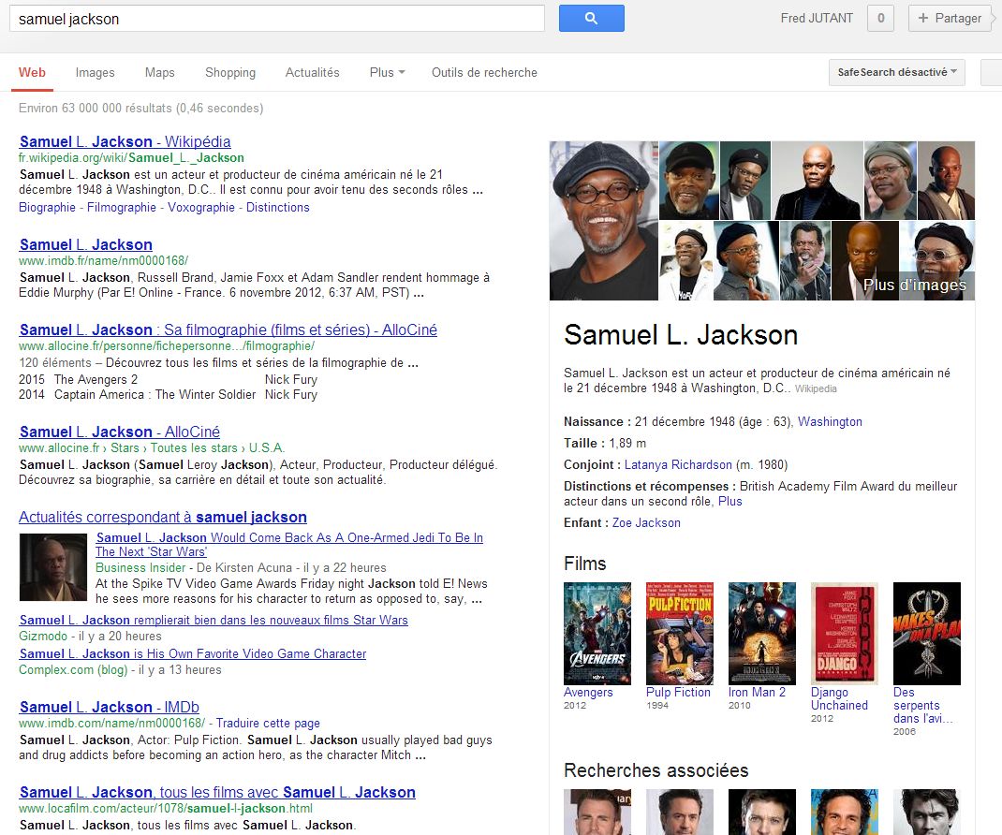The height and width of the screenshot is (835, 1002).
Task: Open the Latanya Richardson spouse link
Action: tap(678, 465)
